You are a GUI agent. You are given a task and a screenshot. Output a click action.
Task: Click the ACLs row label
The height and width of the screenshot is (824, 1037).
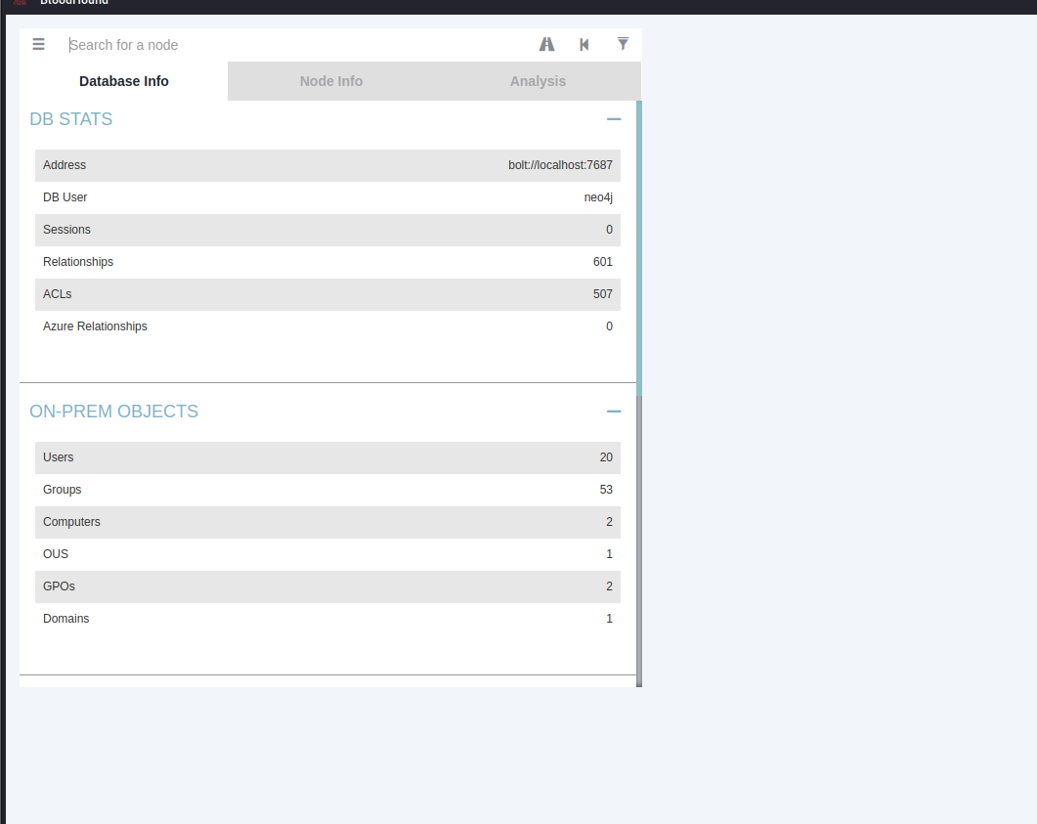pyautogui.click(x=57, y=294)
